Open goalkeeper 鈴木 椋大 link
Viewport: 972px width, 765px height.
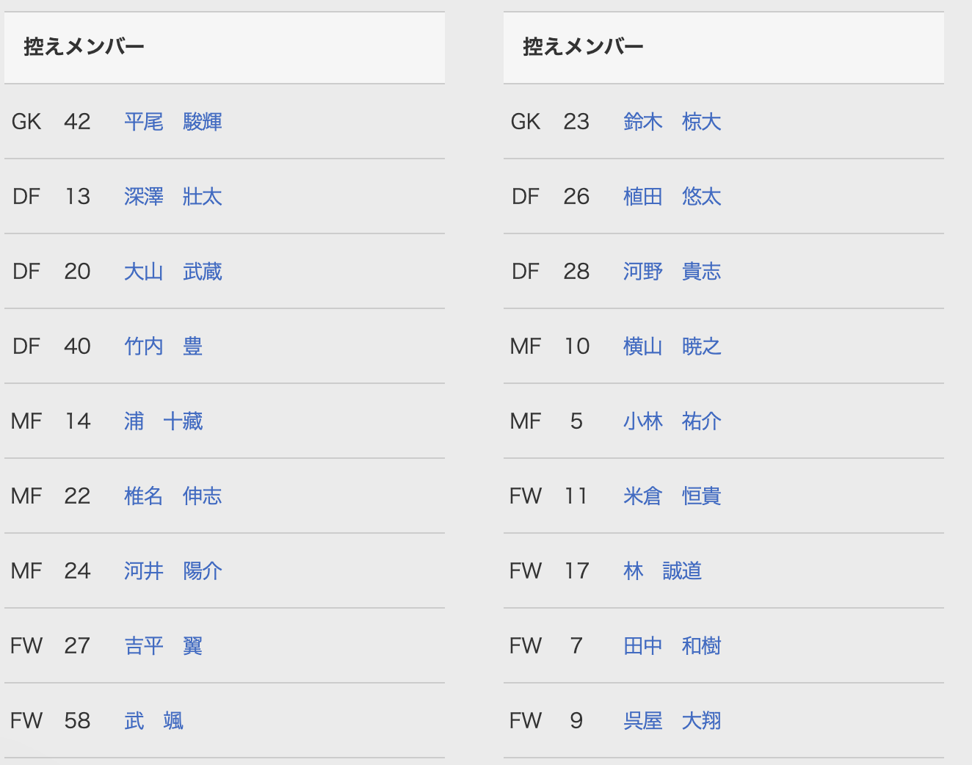coord(672,122)
